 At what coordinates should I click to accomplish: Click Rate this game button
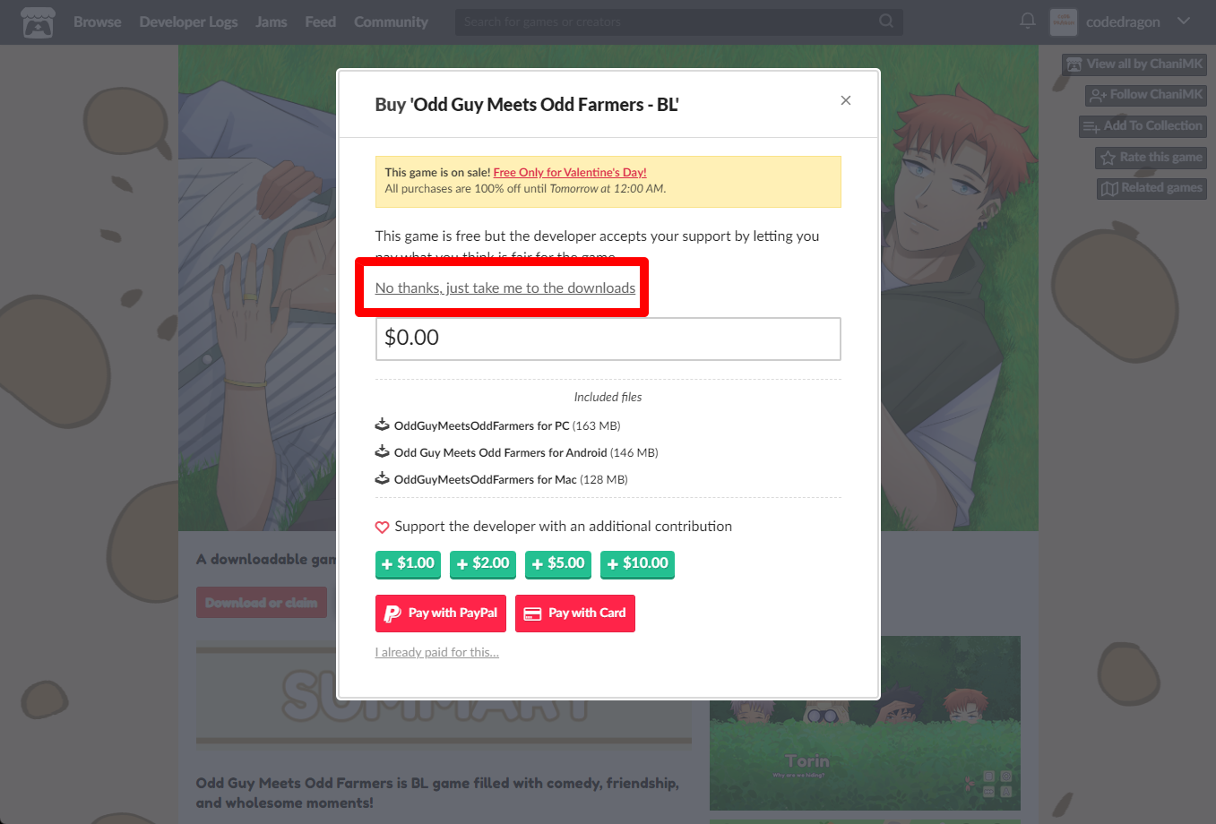pyautogui.click(x=1151, y=158)
